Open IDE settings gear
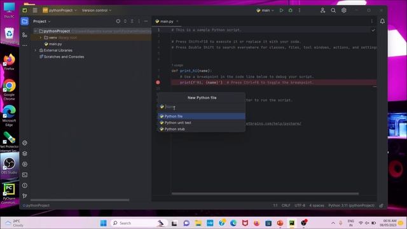This screenshot has height=229, width=407. (343, 10)
